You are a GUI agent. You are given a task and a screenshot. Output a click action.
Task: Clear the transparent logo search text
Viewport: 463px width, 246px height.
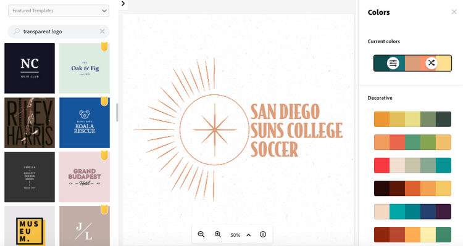coord(102,31)
